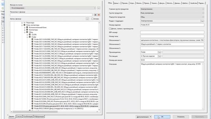Open the Дополнительно button dropdown arrow
This screenshot has height=119, width=211.
150,117
